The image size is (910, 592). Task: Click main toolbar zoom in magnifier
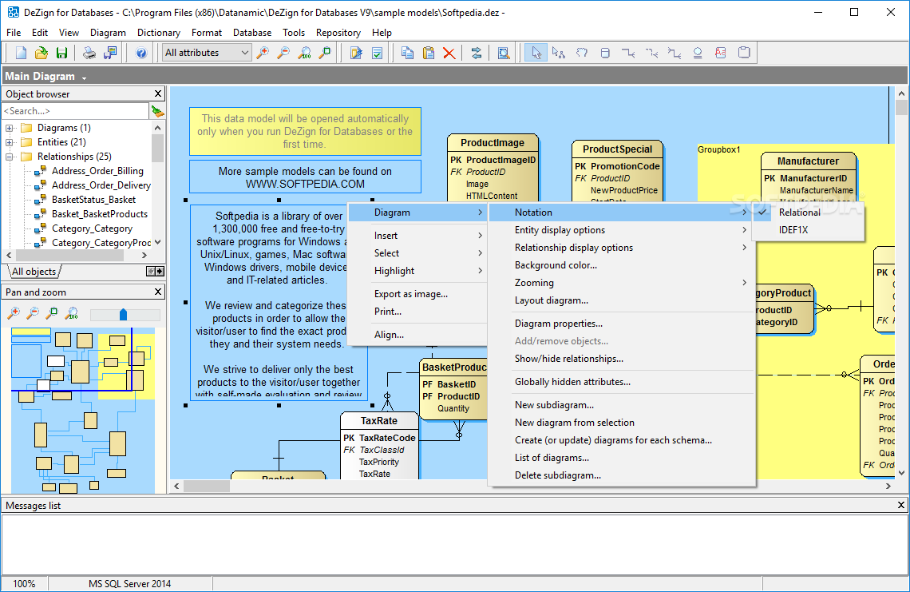tap(263, 53)
